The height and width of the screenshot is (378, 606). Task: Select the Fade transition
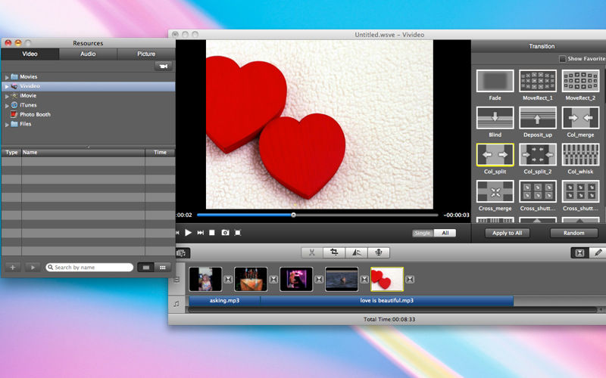click(495, 81)
